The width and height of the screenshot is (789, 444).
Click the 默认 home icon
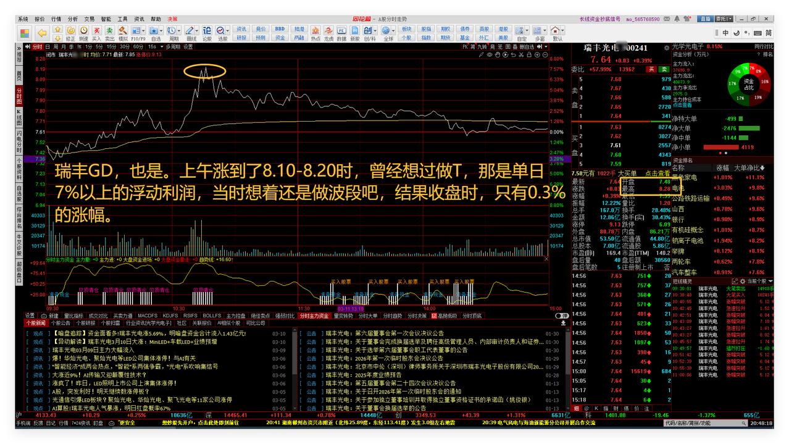coord(555,30)
